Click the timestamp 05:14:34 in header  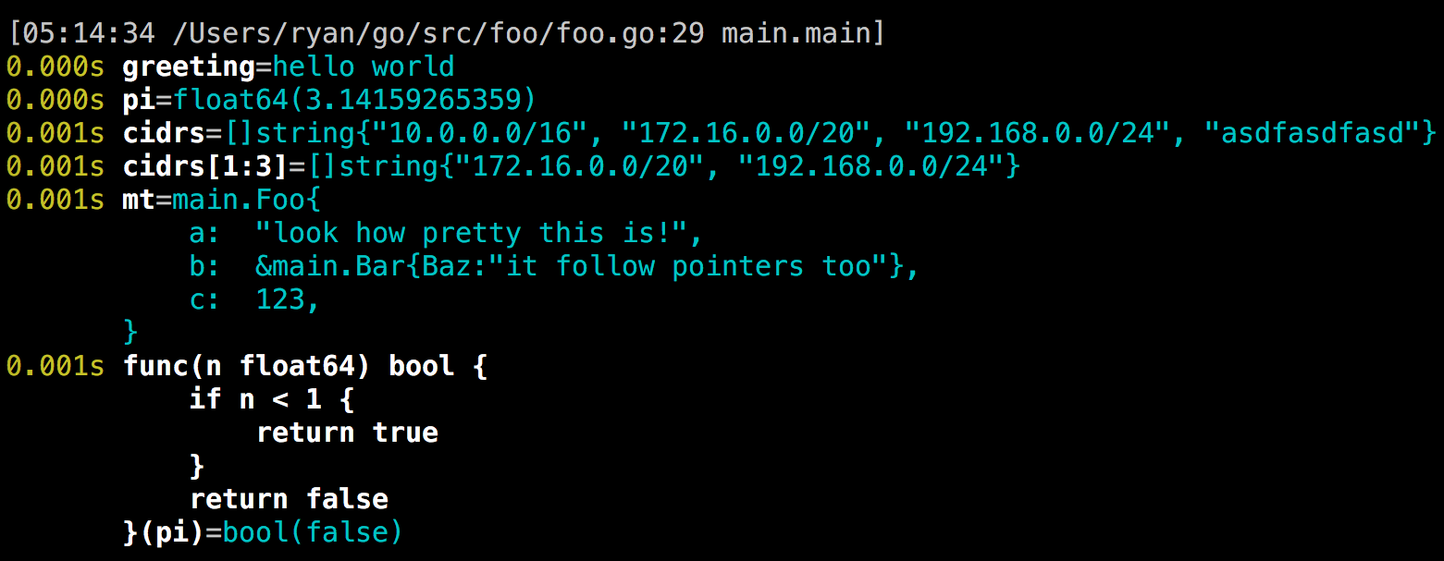pyautogui.click(x=88, y=33)
